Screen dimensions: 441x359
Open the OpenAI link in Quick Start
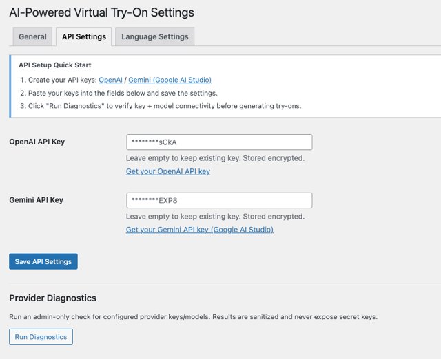[x=110, y=80]
